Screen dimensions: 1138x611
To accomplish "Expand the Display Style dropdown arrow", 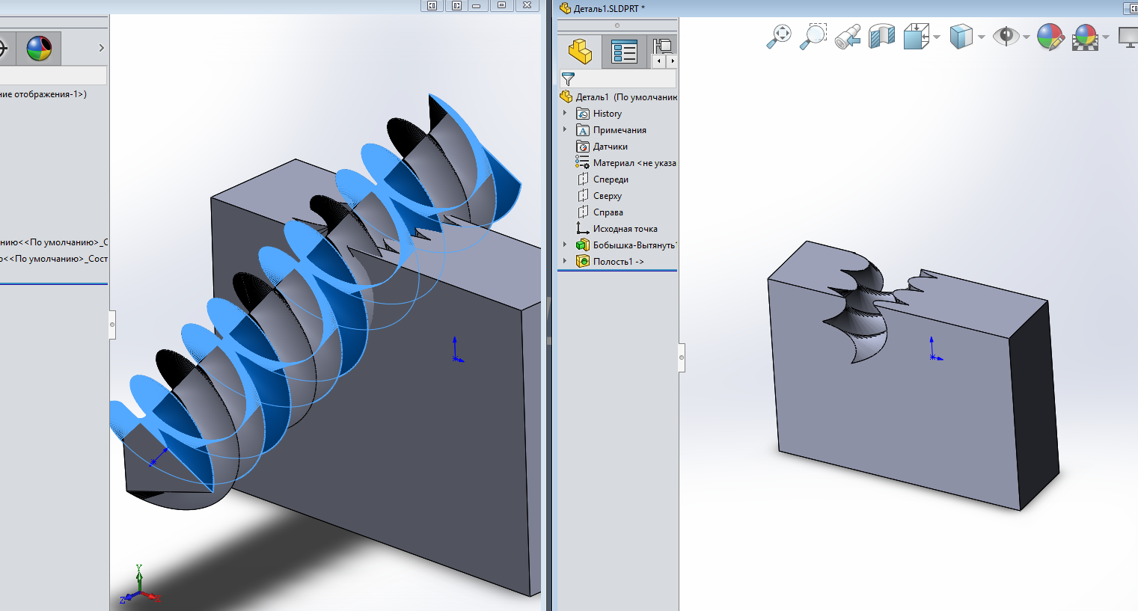I will pyautogui.click(x=981, y=37).
